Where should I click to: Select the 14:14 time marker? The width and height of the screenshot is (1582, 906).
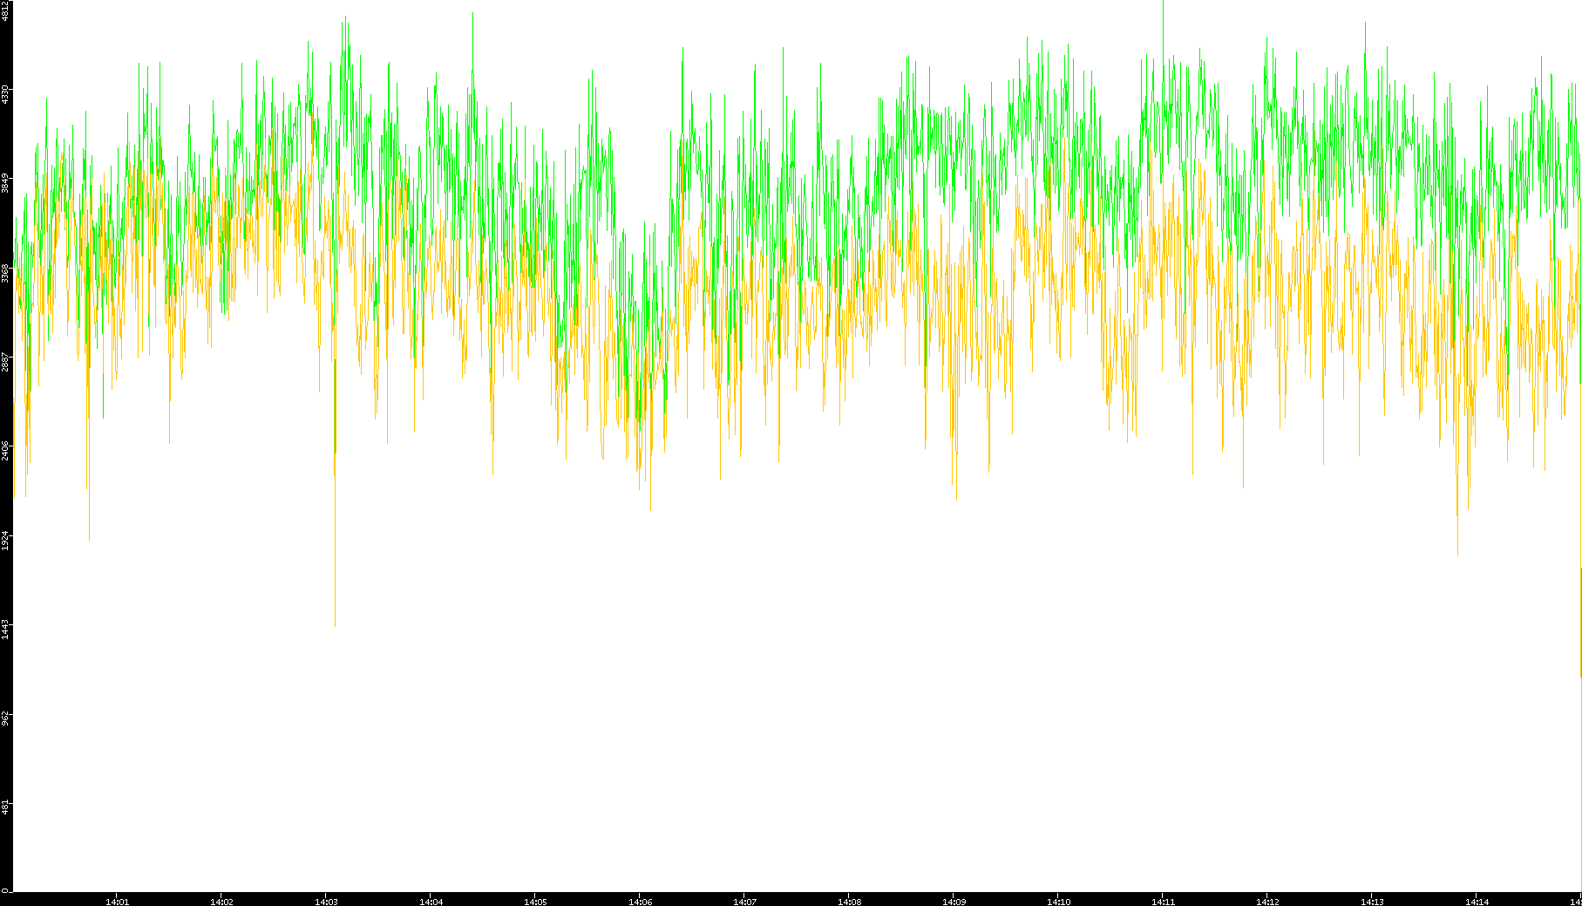[x=1477, y=901]
